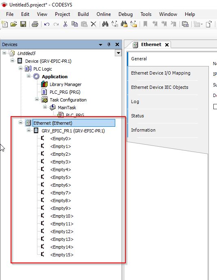Collapse the Ethernet (Ethernet) node
The height and width of the screenshot is (280, 217).
click(20, 123)
